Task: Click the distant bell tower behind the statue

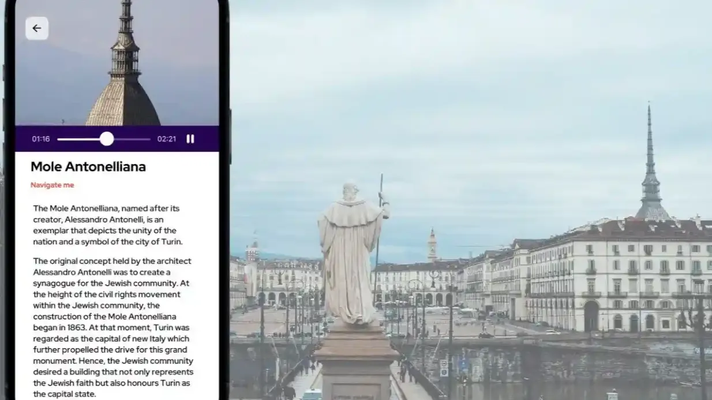Action: click(432, 245)
